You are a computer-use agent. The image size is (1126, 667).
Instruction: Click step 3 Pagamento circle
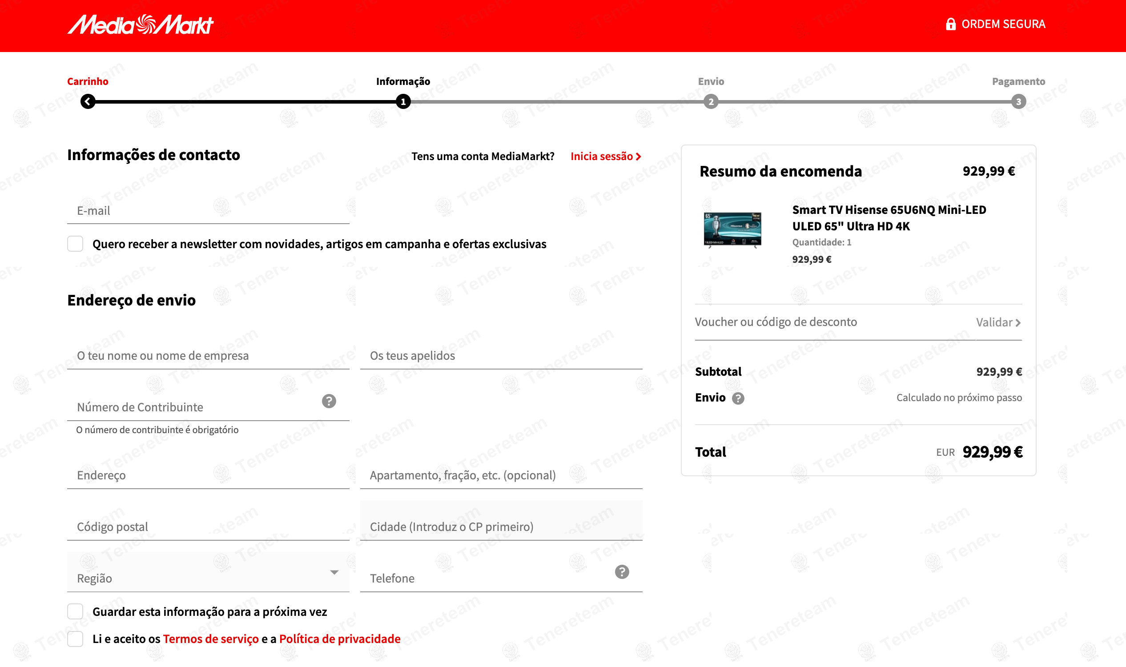[x=1018, y=101]
